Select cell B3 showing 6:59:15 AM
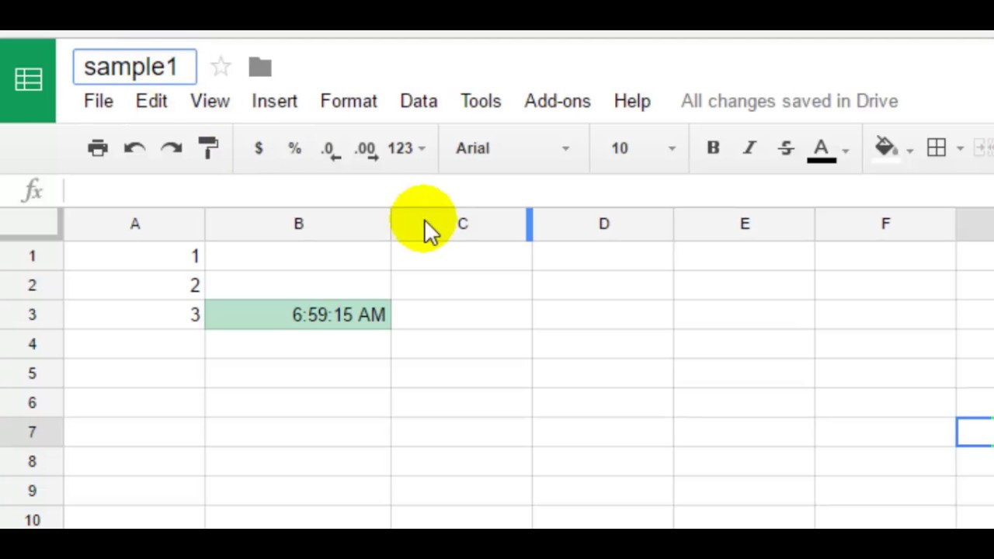The image size is (994, 559). (298, 314)
